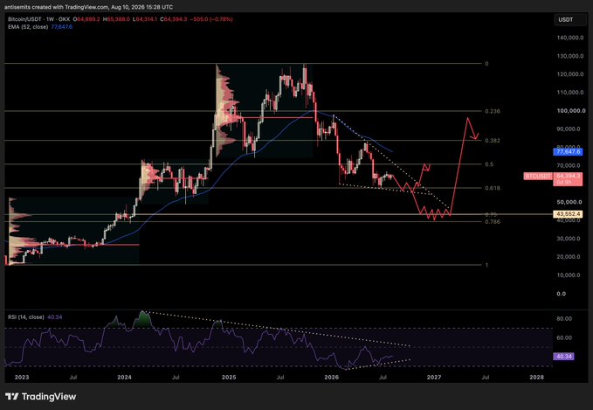The image size is (593, 410).
Task: Click the 0.786 Fibonacci level label
Action: pos(492,222)
